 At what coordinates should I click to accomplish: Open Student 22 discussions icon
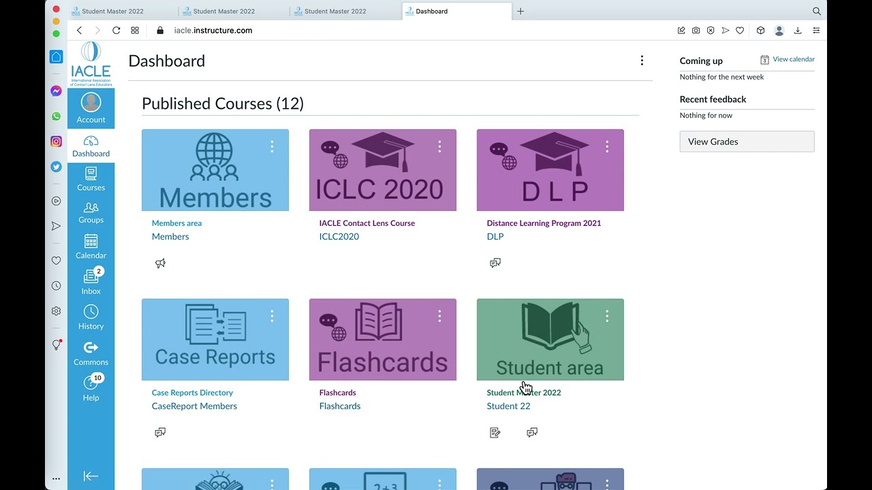click(532, 433)
